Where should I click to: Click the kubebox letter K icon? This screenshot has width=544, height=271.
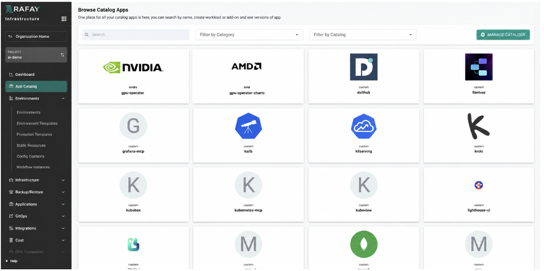coord(133,185)
